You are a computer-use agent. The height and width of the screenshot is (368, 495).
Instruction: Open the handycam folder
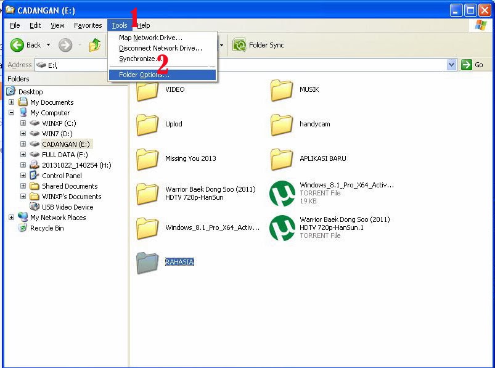pos(283,125)
